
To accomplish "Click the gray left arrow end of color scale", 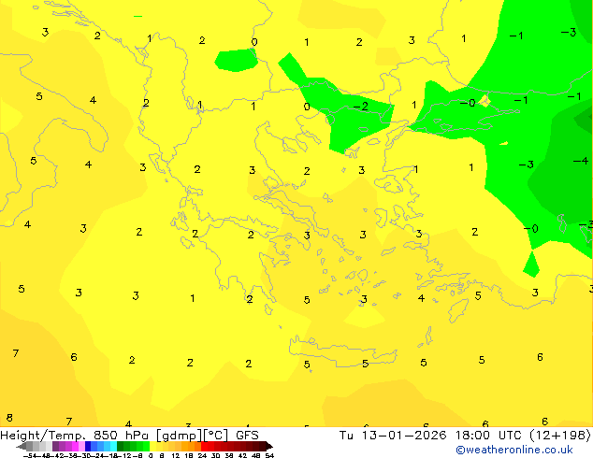I will click(x=22, y=446).
